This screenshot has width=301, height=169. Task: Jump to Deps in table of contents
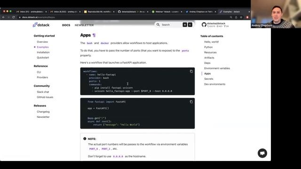tap(207, 63)
